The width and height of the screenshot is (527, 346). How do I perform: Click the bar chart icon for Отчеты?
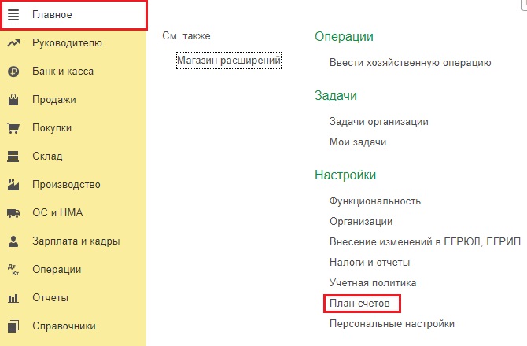coord(13,298)
